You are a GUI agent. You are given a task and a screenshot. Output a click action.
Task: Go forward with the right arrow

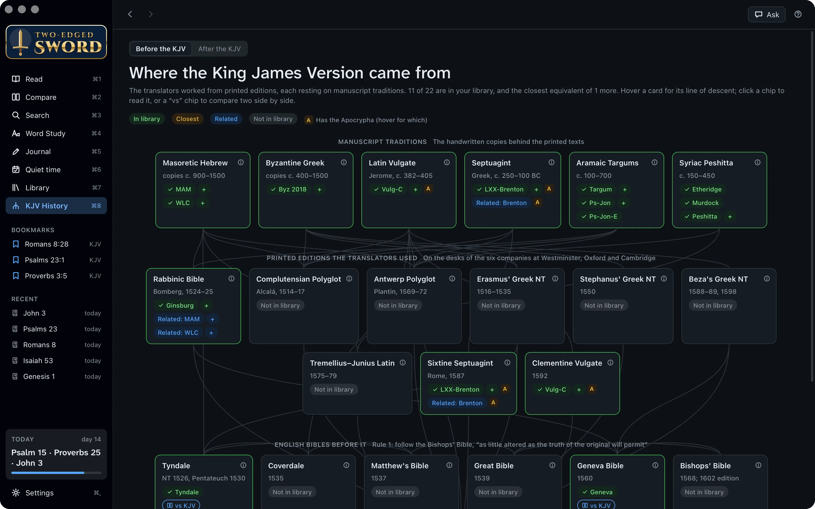151,14
